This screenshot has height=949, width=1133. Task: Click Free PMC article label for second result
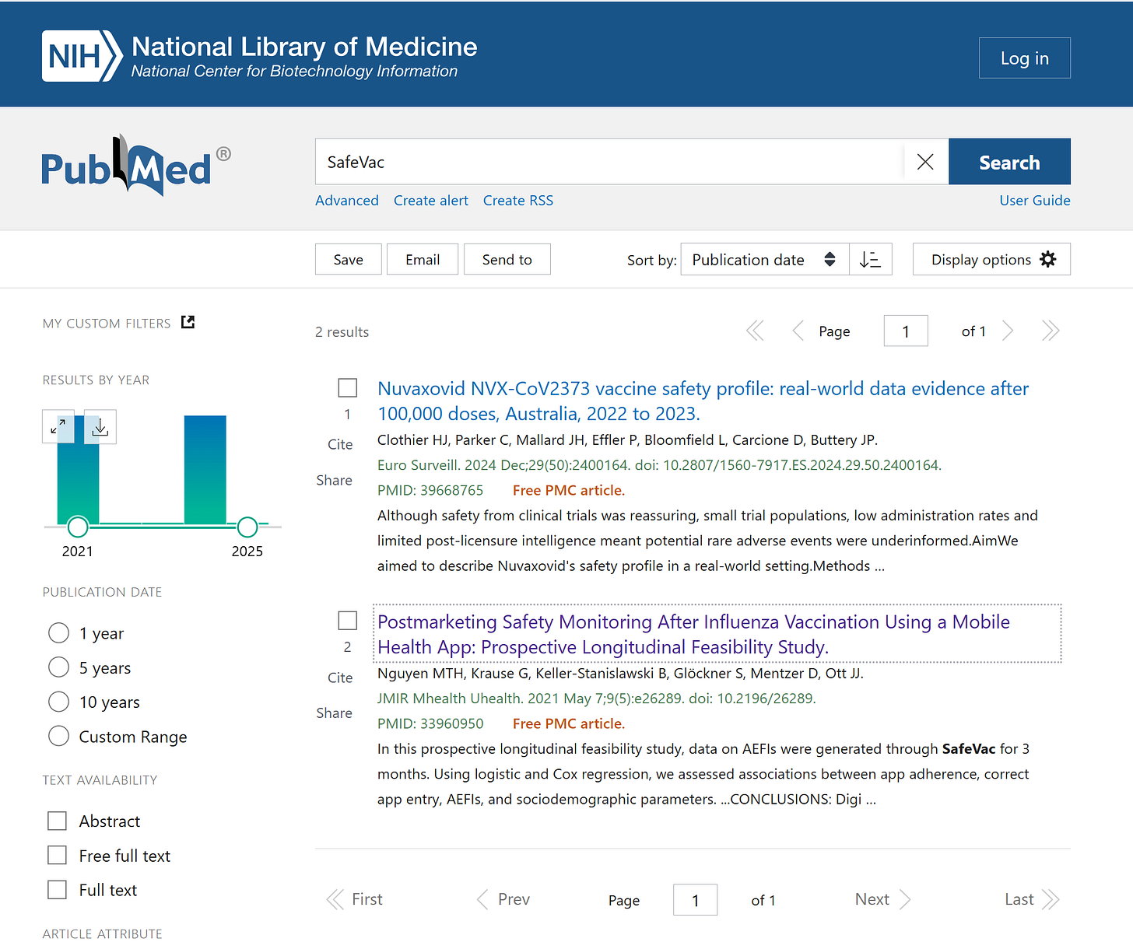(569, 723)
